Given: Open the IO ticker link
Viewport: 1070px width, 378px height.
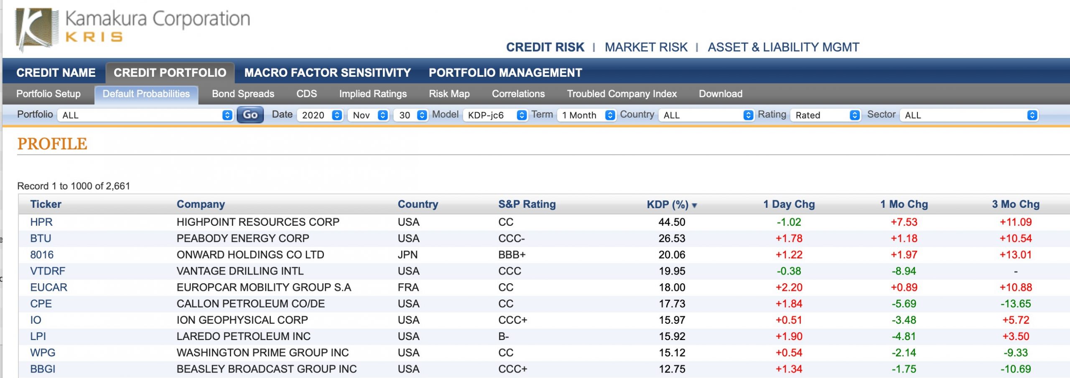Looking at the screenshot, I should click(36, 320).
